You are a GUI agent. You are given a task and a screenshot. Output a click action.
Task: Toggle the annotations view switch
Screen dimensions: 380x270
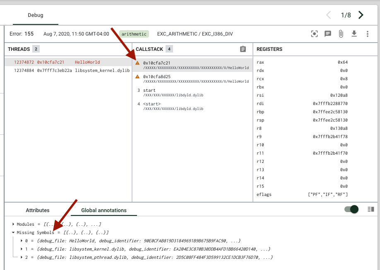tap(351, 210)
